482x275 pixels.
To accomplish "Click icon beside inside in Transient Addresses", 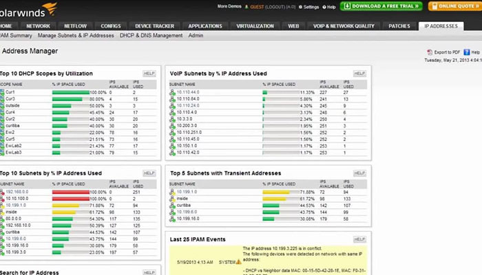I will (x=172, y=199).
